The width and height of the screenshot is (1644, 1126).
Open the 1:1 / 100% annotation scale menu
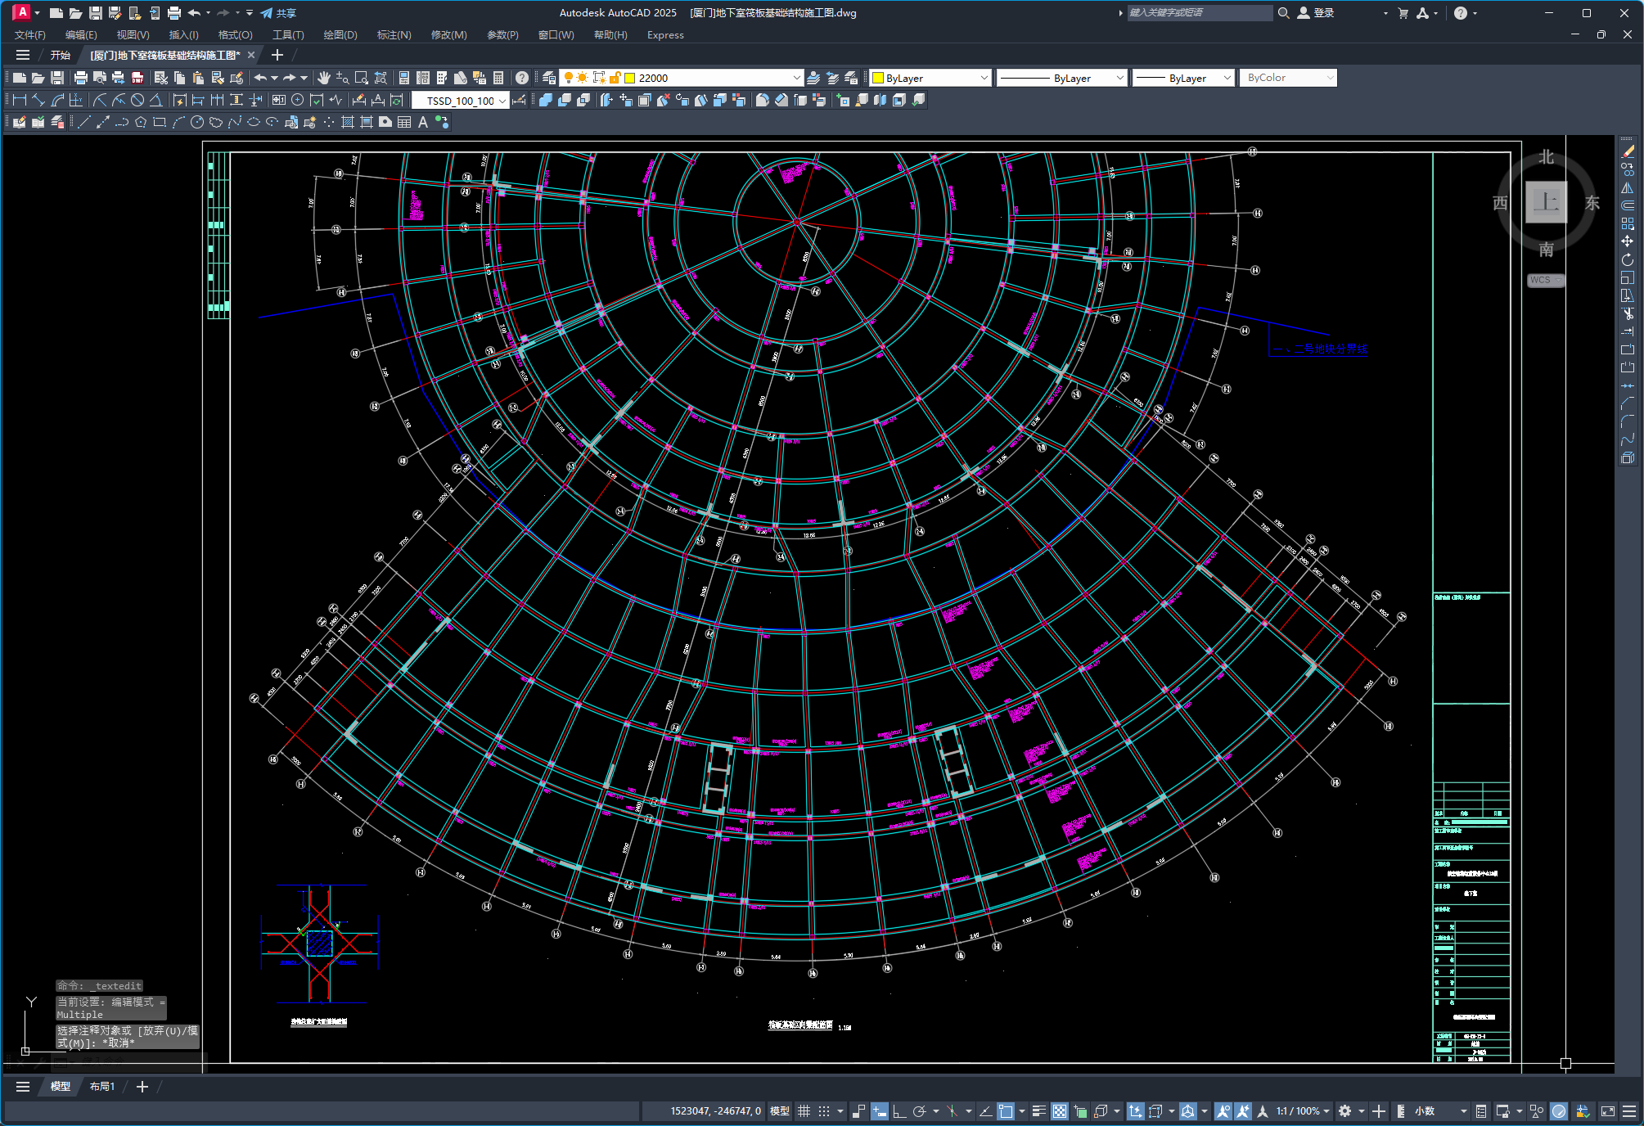click(x=1303, y=1111)
